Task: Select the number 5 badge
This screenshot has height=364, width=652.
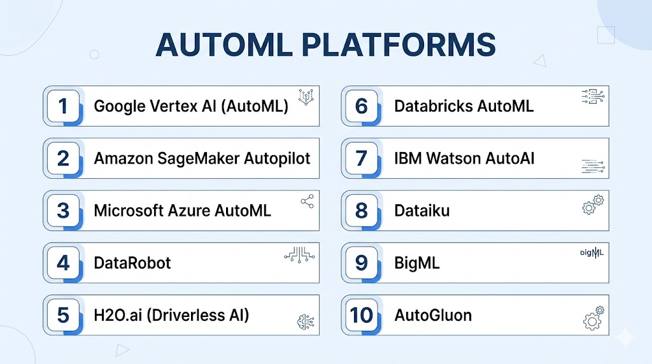Action: click(62, 315)
